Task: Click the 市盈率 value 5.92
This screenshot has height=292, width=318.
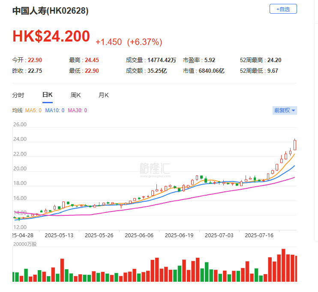Action: (210, 60)
